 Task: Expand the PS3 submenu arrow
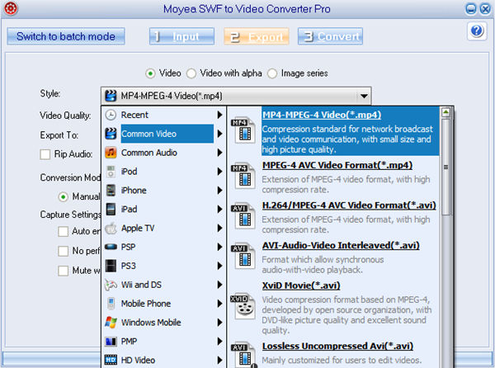coord(219,266)
